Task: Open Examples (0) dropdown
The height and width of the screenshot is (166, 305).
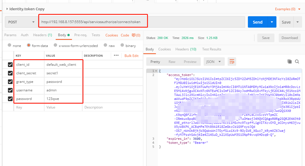Action: coord(288,9)
